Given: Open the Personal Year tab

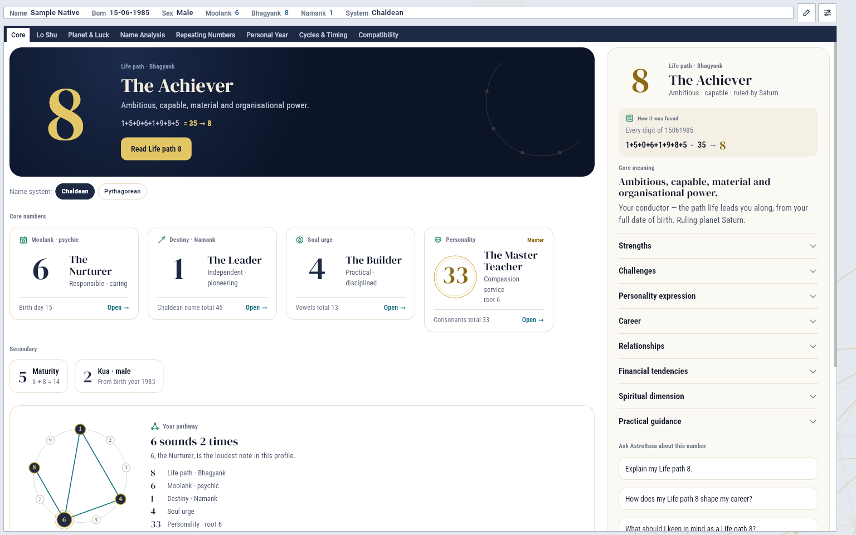Looking at the screenshot, I should tap(267, 35).
